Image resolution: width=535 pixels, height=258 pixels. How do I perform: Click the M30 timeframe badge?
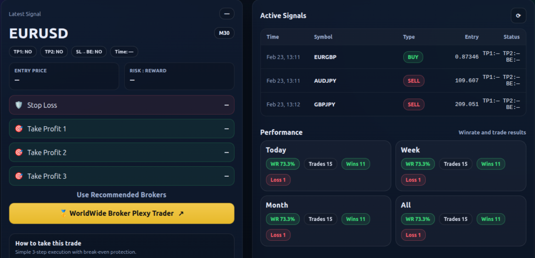click(x=224, y=33)
